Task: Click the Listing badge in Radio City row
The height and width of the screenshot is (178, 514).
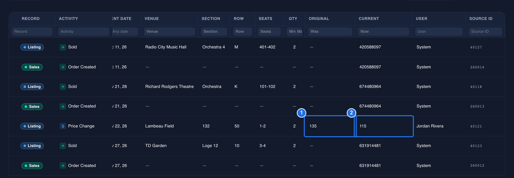Action: pyautogui.click(x=32, y=47)
